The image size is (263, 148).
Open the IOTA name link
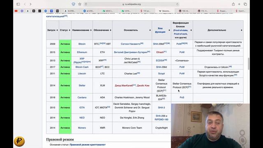point(82,108)
